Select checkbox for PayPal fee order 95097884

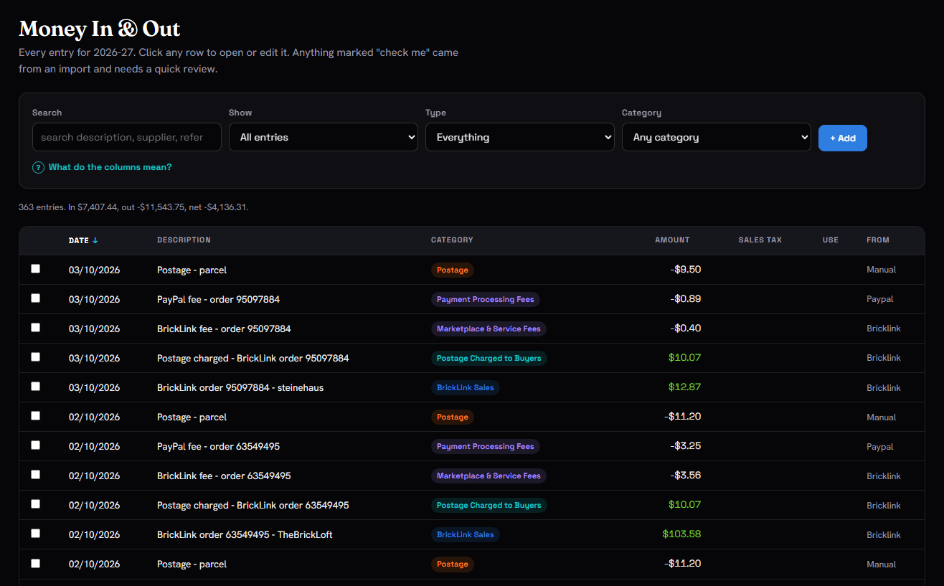point(36,298)
